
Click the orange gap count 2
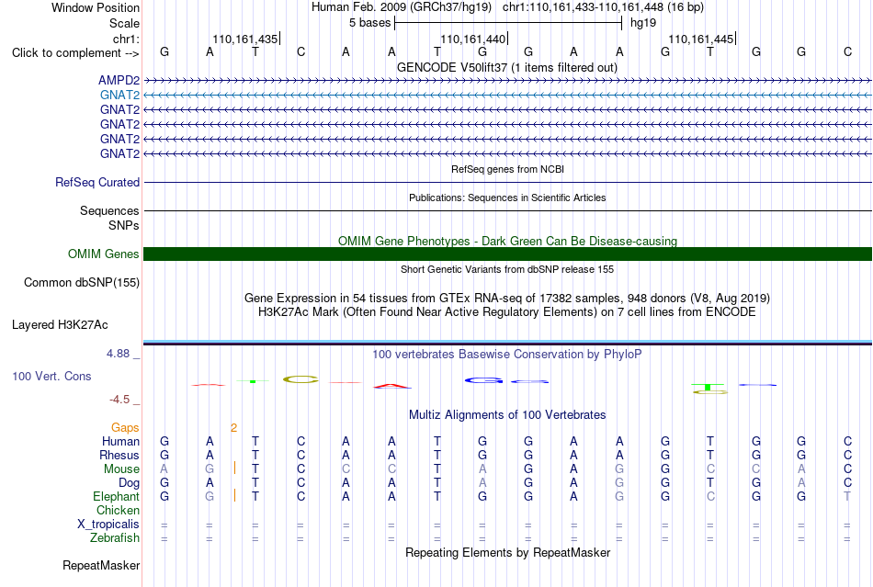[x=233, y=428]
